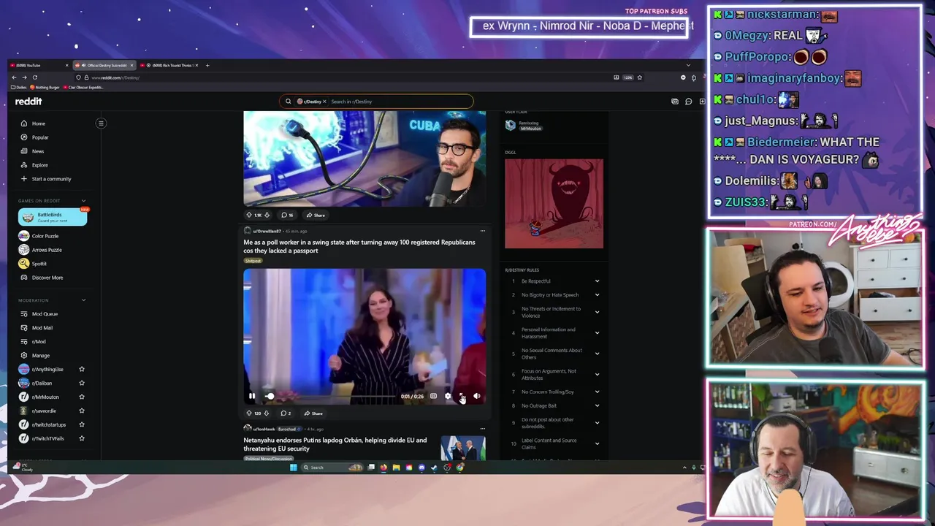Open Color Puzzle game
This screenshot has height=526, width=935.
pos(39,236)
